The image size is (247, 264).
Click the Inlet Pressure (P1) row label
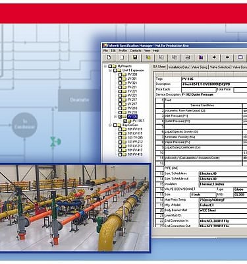click(176, 116)
